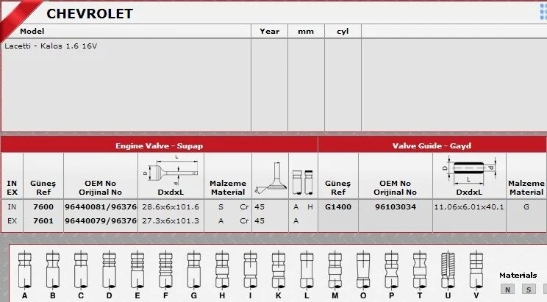The height and width of the screenshot is (302, 547).
Task: Click valve stem type E icon
Action: tap(137, 269)
